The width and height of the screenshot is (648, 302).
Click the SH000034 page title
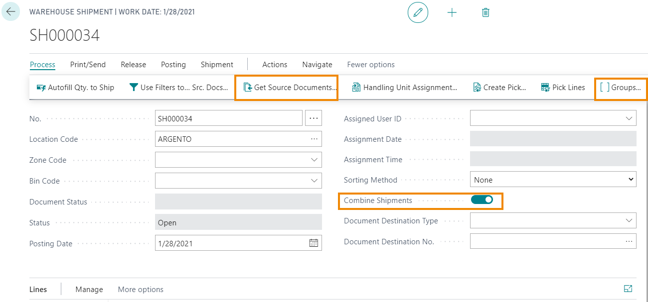click(65, 35)
